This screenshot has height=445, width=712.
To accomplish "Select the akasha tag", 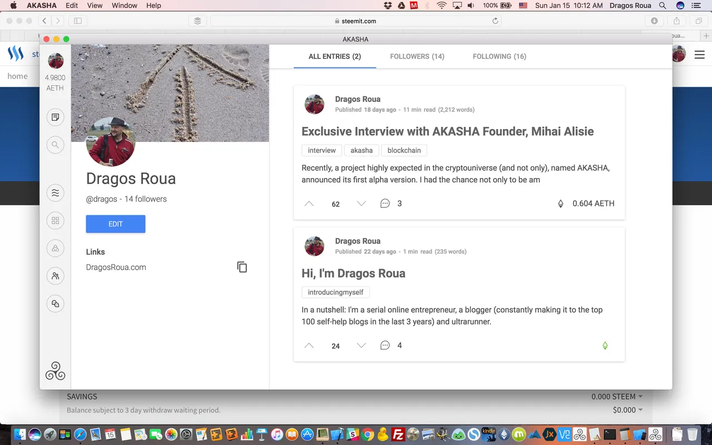I will pos(362,150).
